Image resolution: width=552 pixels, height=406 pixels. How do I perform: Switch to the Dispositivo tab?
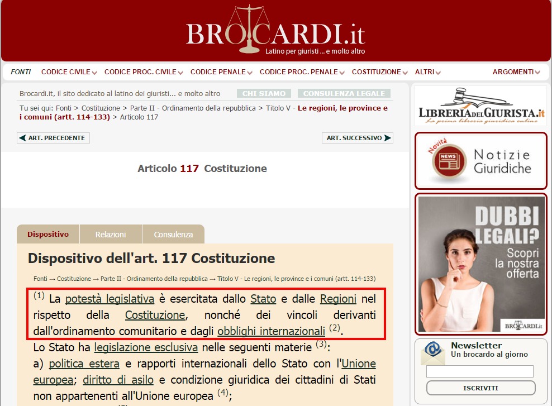(x=48, y=235)
